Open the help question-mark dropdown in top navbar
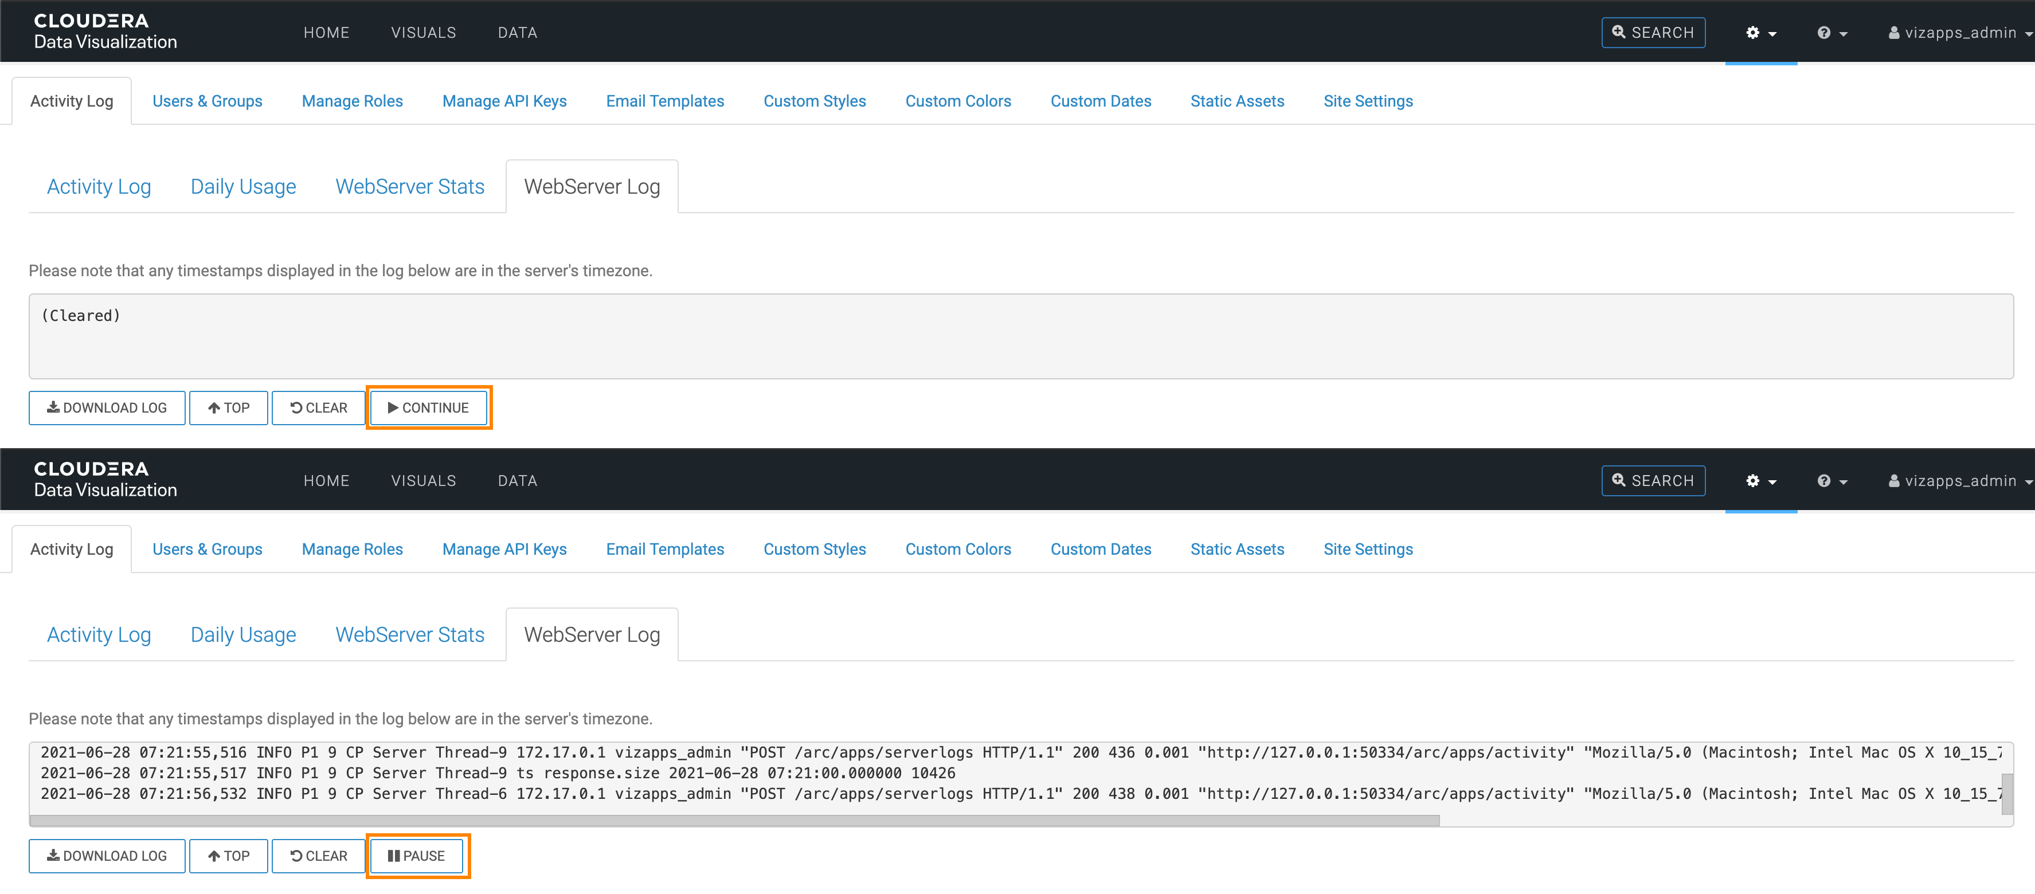2035x894 pixels. [1831, 33]
